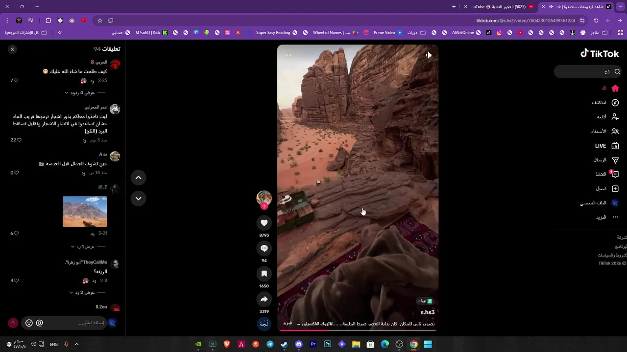Click the TikTok search field
627x352 pixels.
click(588, 71)
